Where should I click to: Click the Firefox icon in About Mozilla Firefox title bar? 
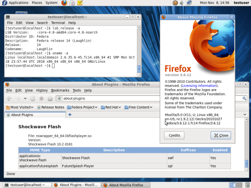(164, 17)
